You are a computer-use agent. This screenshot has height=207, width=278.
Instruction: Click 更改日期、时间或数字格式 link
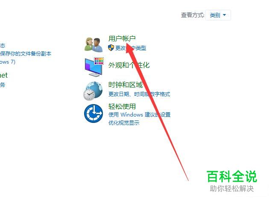click(x=139, y=94)
